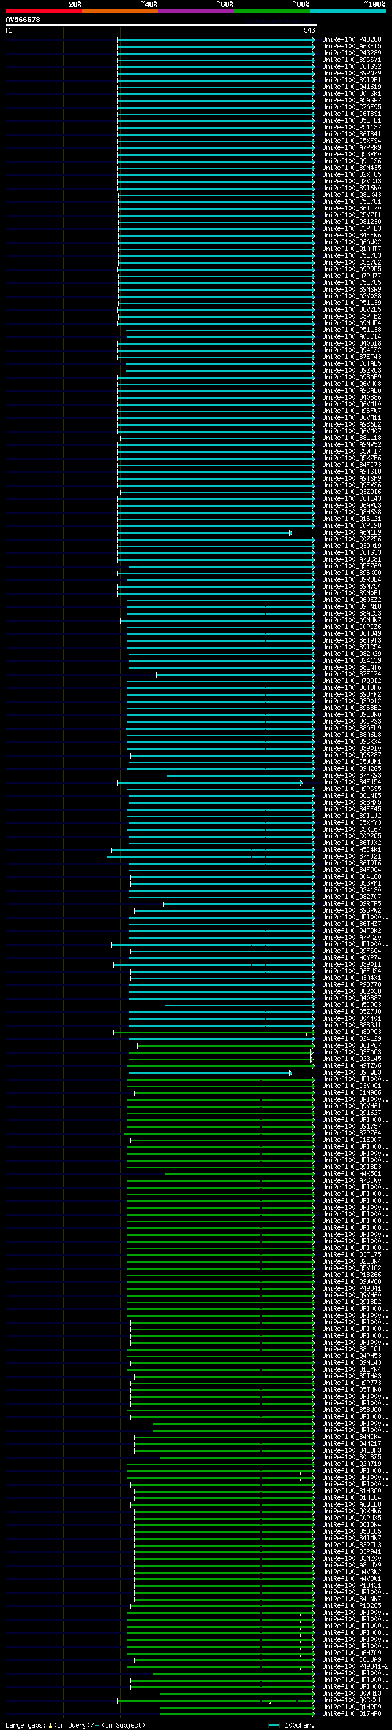Viewport: 392px width, 1730px height.
Task: Click the query end position 543 label
Action: [x=309, y=30]
